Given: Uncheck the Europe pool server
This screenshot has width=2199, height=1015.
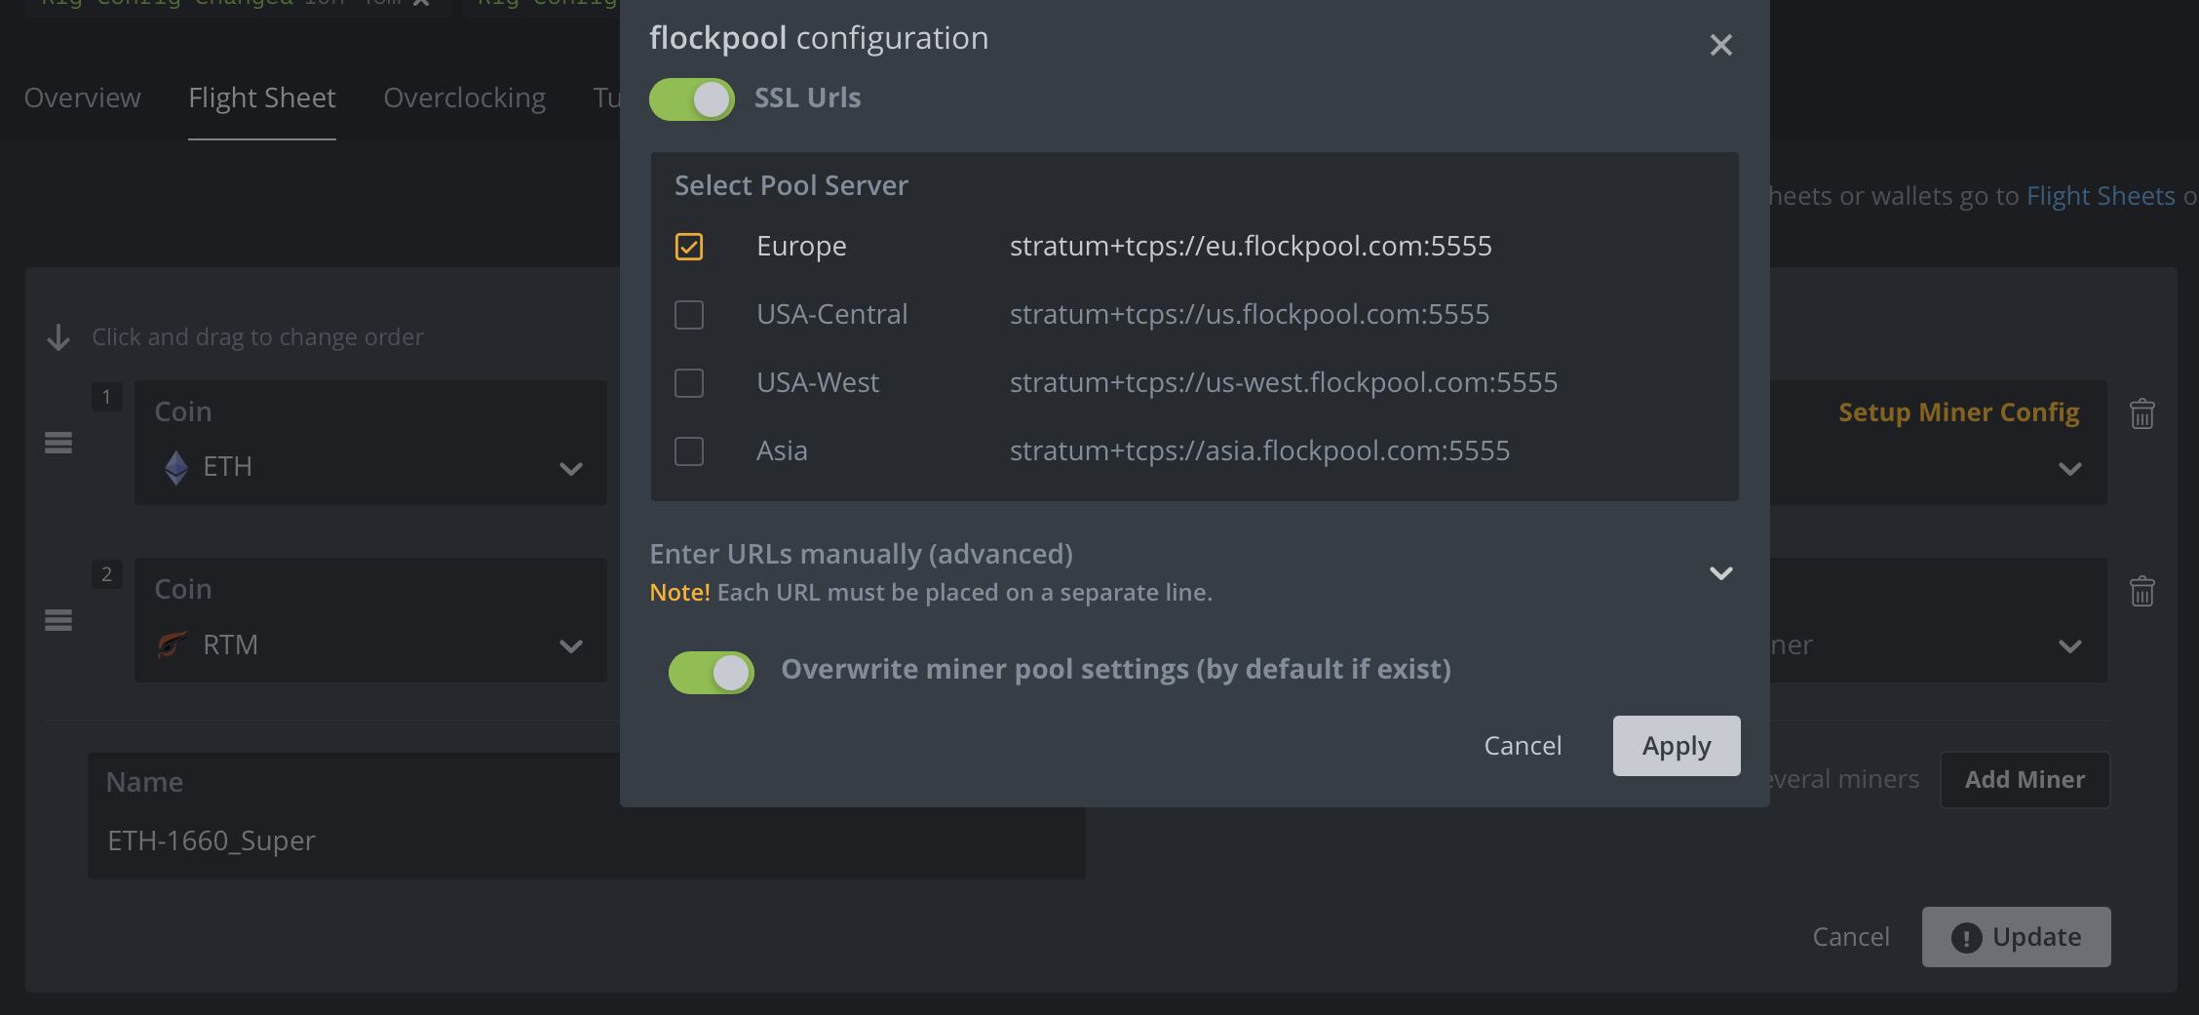Looking at the screenshot, I should pos(689,247).
